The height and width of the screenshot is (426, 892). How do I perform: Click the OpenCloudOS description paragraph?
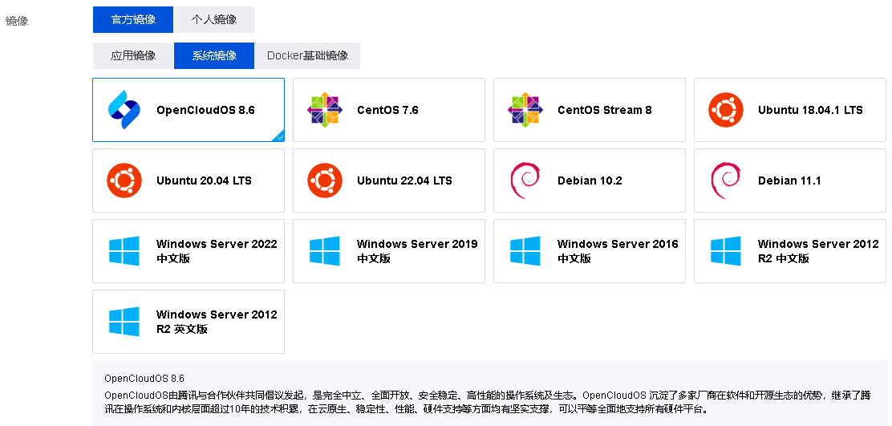click(x=488, y=402)
